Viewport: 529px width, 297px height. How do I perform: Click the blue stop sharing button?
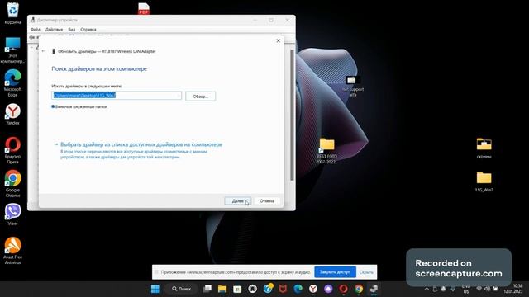point(335,272)
